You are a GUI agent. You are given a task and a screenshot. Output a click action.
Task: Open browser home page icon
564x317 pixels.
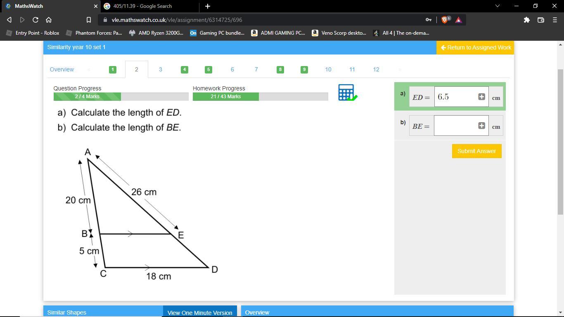click(49, 20)
